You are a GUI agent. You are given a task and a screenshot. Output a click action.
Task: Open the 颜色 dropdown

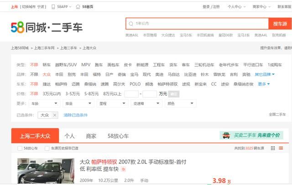pyautogui.click(x=180, y=104)
